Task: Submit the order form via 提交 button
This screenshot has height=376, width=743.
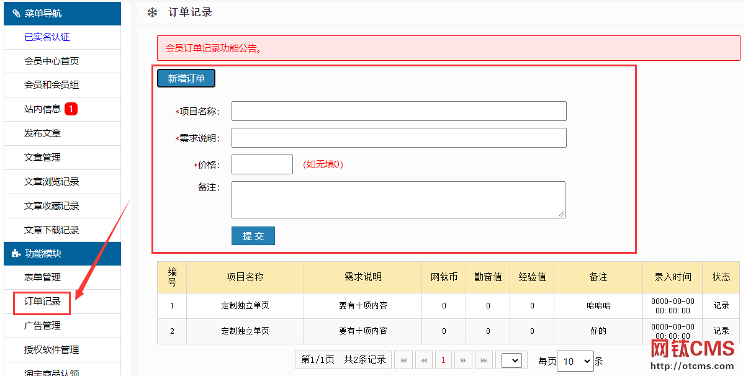Action: point(253,236)
